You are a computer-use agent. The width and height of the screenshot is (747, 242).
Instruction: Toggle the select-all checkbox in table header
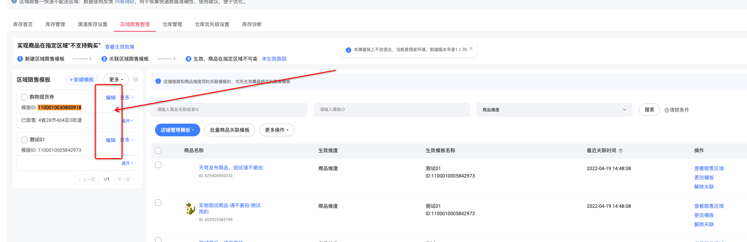(158, 151)
